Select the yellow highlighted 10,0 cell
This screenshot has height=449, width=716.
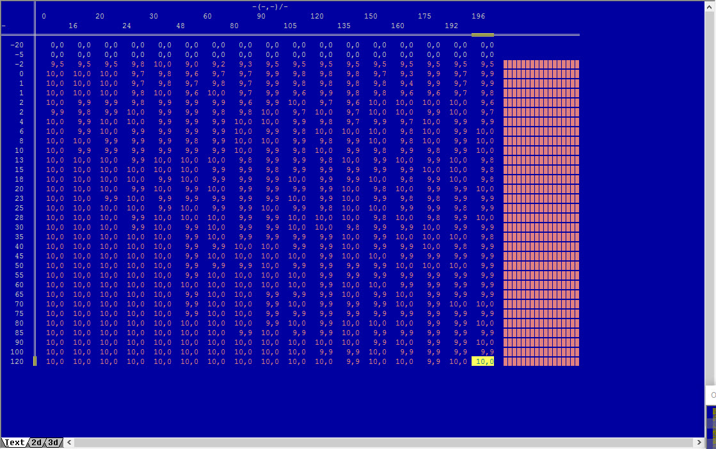click(x=482, y=361)
